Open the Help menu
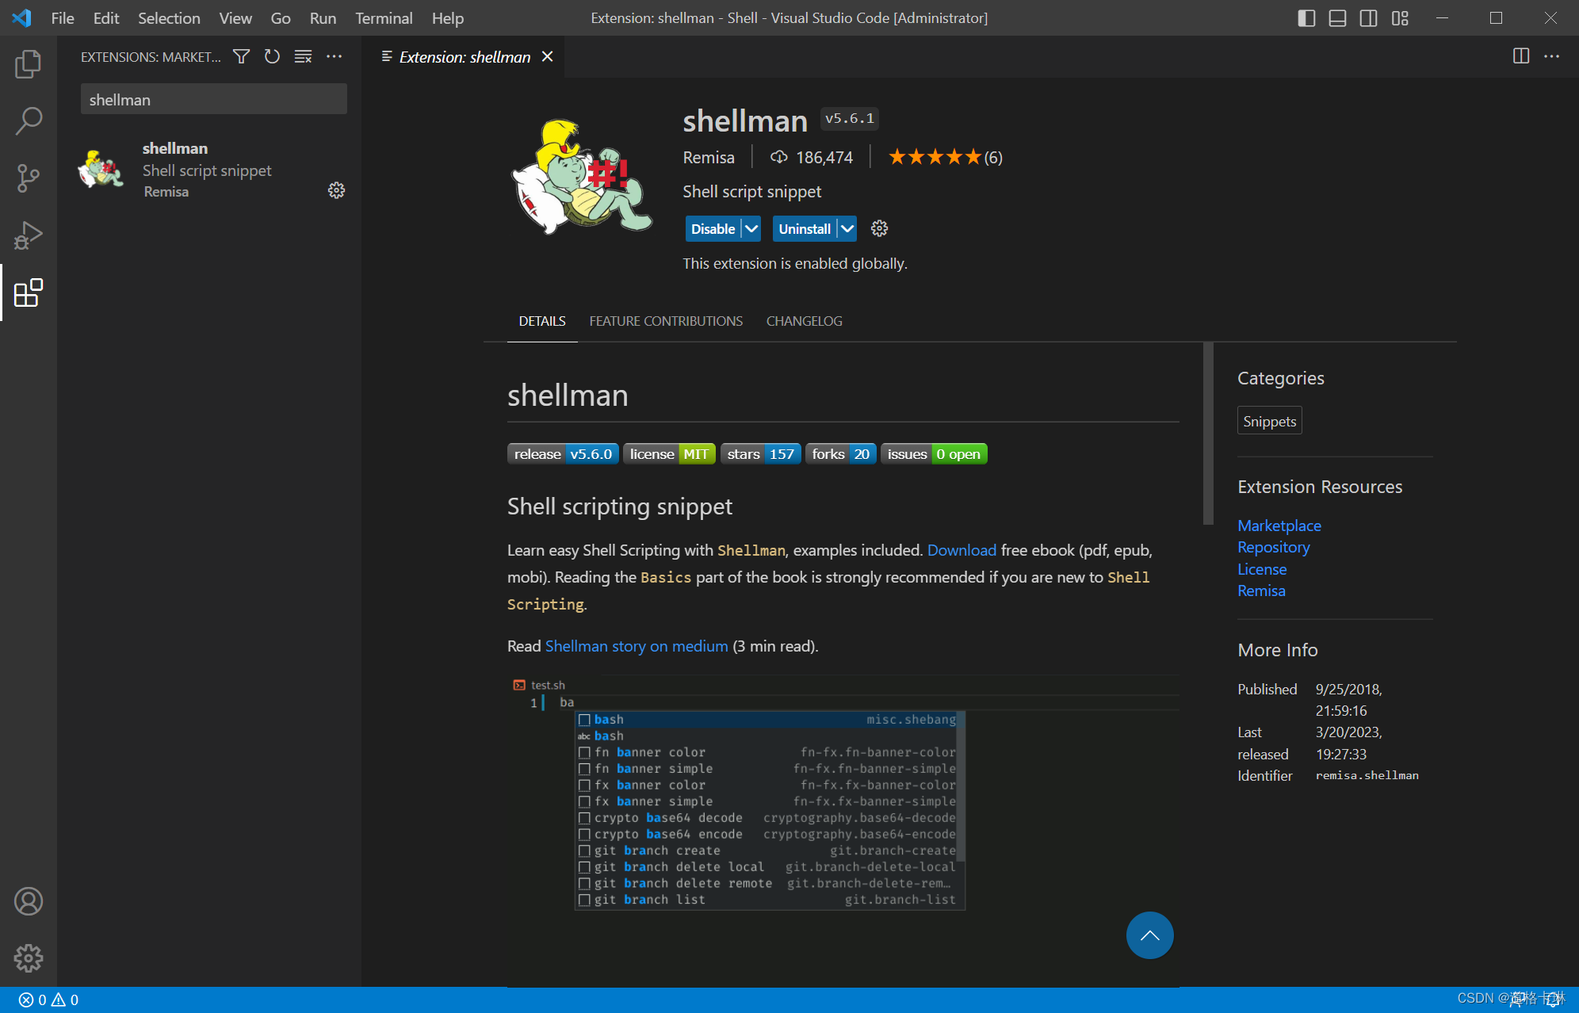Image resolution: width=1579 pixels, height=1013 pixels. [x=448, y=17]
